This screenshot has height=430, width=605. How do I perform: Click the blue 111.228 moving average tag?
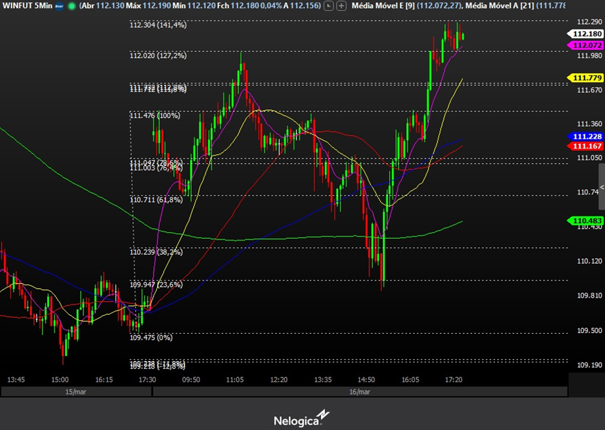(585, 137)
